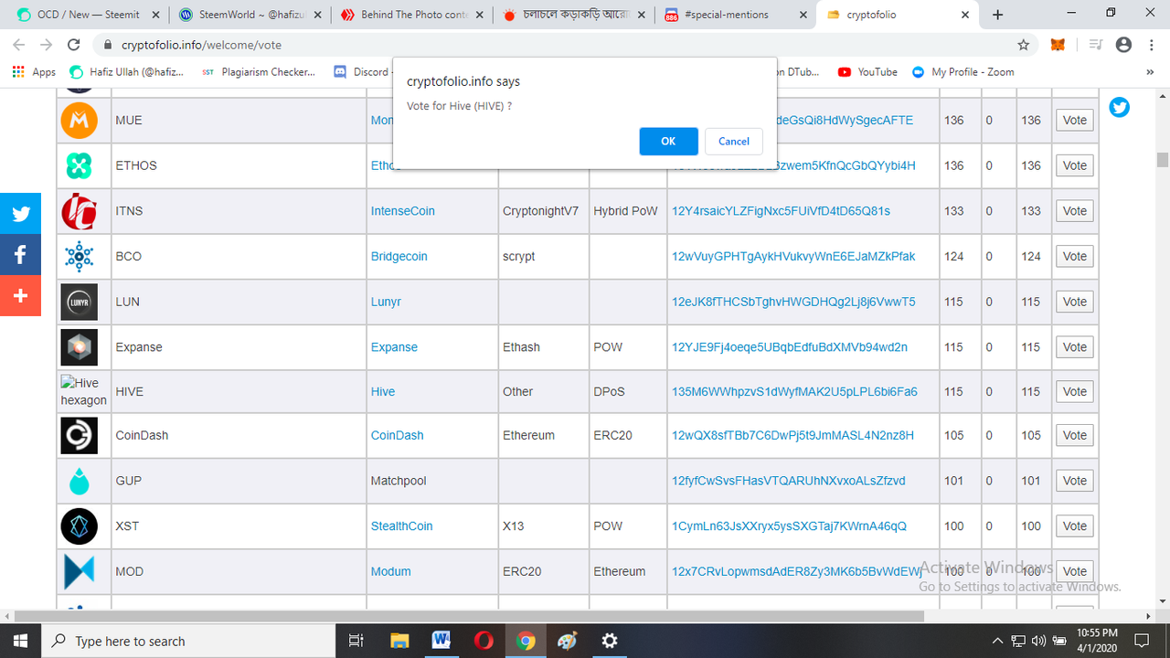Open the Bridgecoin link
Screen dimensions: 1170x658
(399, 257)
